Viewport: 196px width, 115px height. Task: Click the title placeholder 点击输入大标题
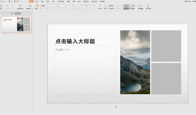click(x=75, y=41)
